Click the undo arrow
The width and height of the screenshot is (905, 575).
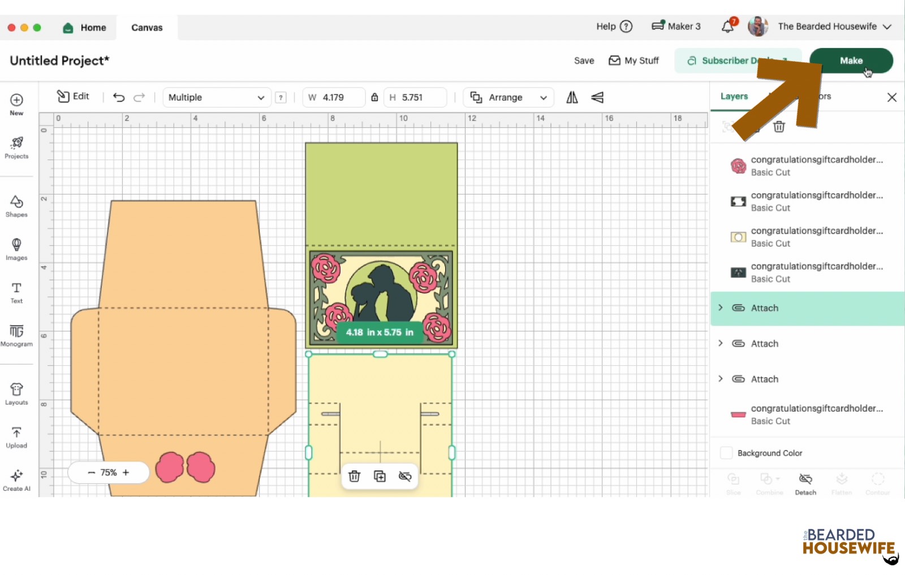pos(119,97)
